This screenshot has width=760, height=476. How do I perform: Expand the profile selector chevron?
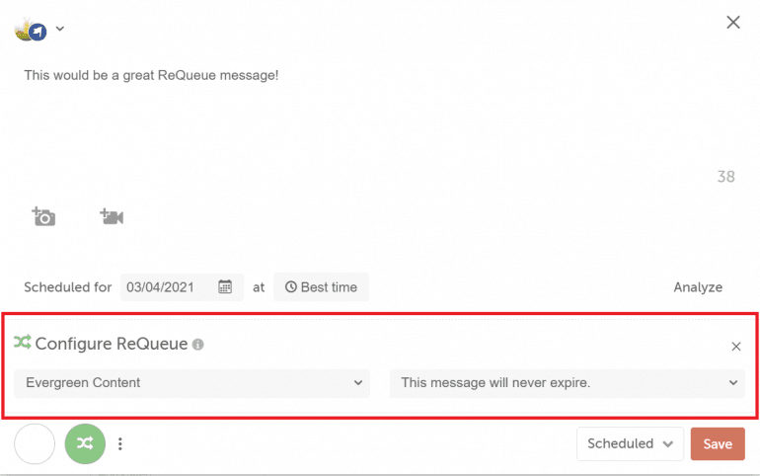pyautogui.click(x=59, y=29)
